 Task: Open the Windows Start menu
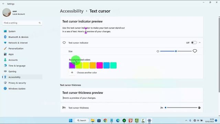(x=71, y=121)
